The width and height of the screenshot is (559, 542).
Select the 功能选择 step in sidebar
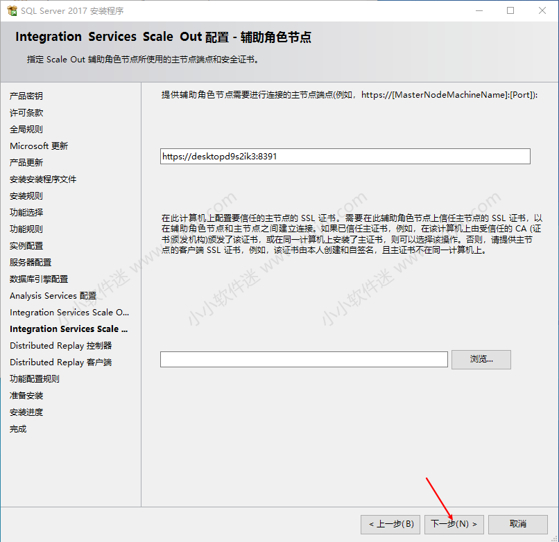[x=26, y=212]
